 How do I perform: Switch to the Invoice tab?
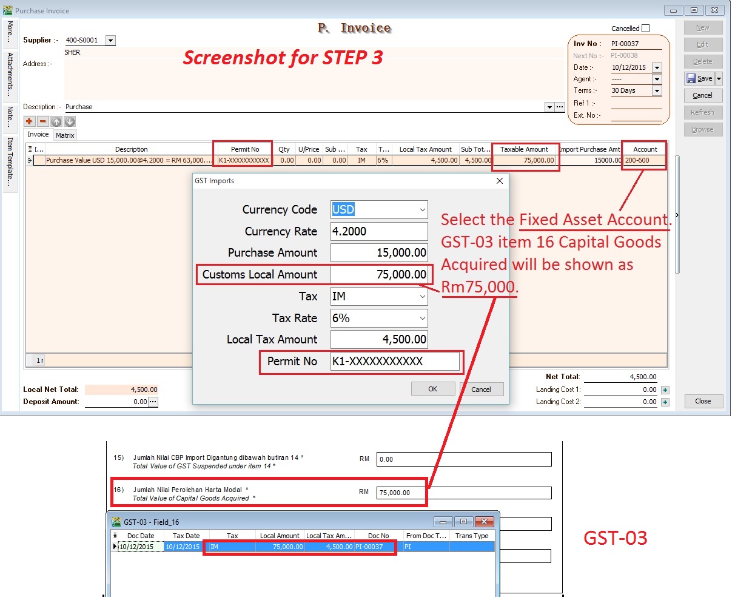38,135
